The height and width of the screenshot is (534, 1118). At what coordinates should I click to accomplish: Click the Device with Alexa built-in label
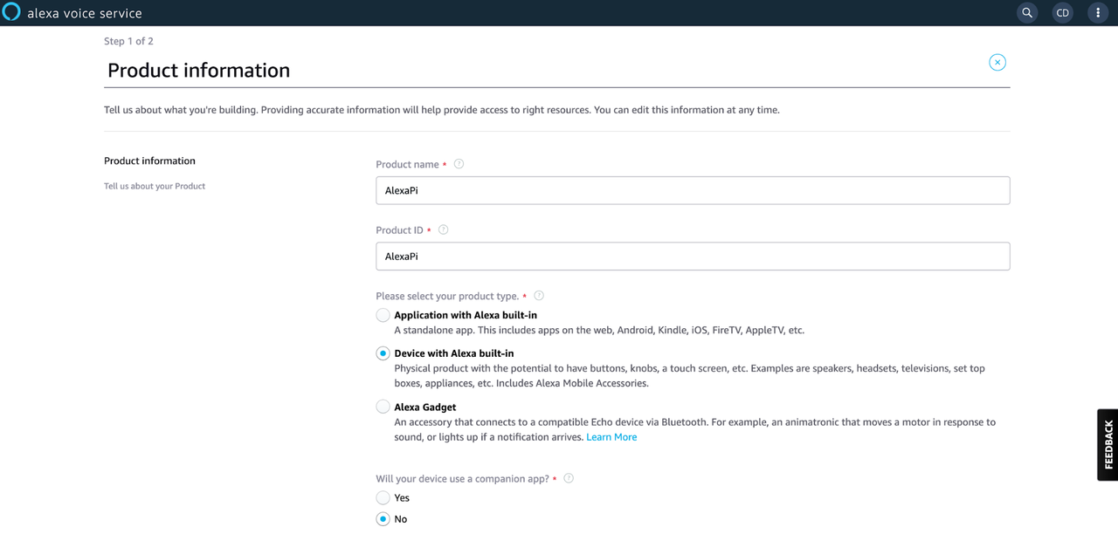[x=454, y=353]
